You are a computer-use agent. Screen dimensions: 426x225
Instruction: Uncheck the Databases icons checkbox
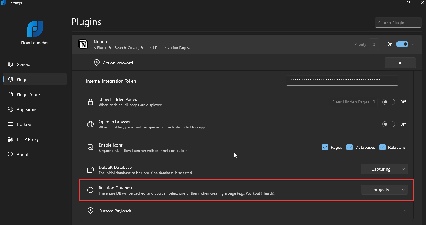click(x=350, y=147)
